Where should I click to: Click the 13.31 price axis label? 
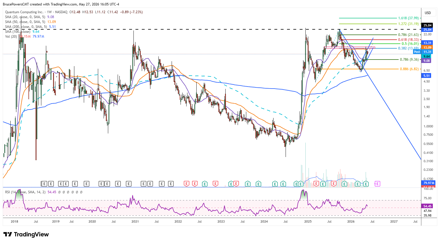coord(428,43)
